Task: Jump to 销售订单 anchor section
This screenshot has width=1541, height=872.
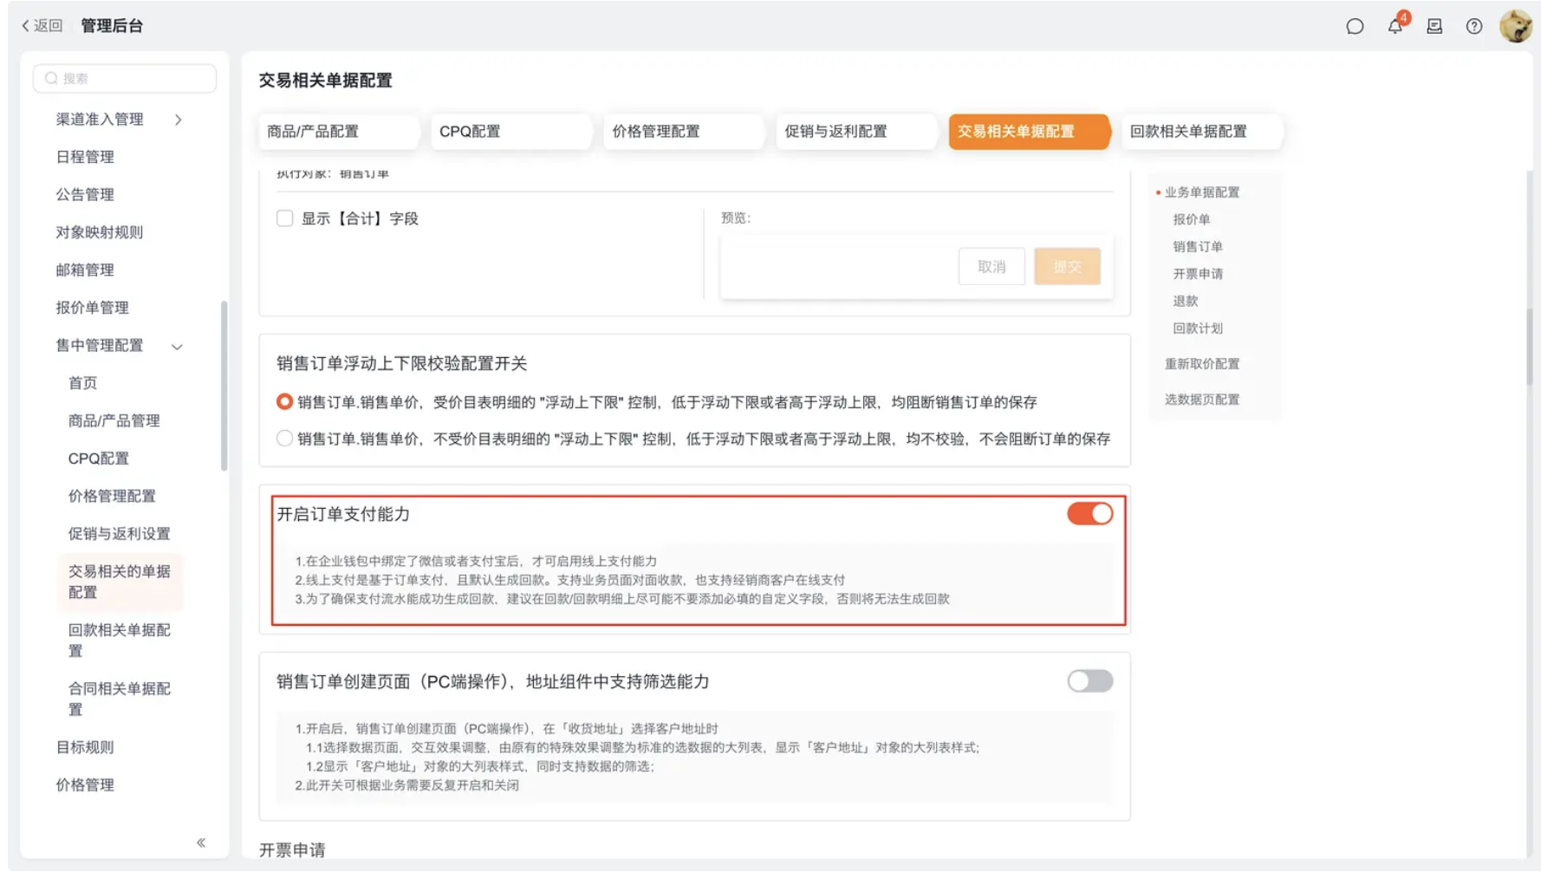Action: click(1197, 247)
